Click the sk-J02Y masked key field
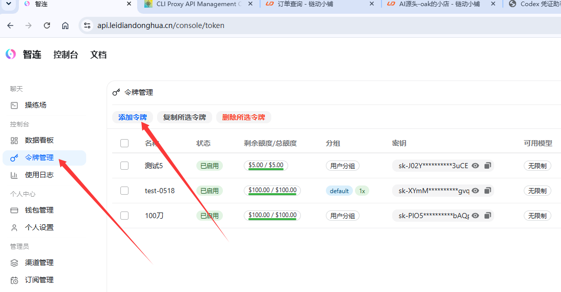This screenshot has height=292, width=561. point(443,166)
